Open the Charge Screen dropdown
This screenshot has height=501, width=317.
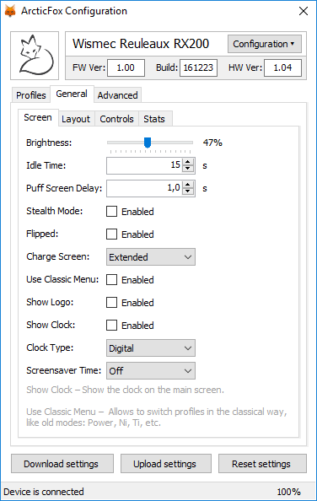coord(151,257)
